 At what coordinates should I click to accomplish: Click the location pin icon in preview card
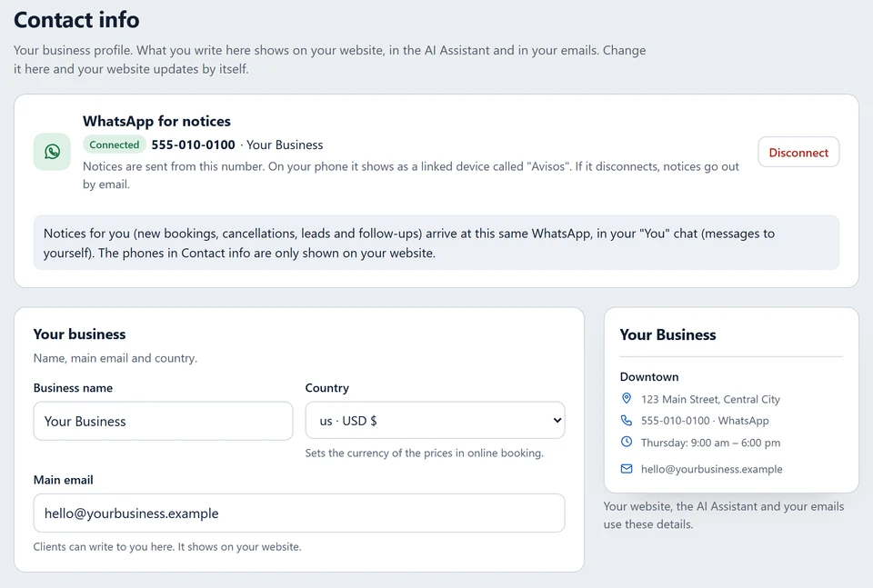[x=627, y=398]
